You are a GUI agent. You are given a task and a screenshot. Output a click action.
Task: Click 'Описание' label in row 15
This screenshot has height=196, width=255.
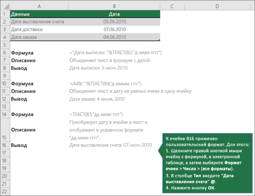(x=23, y=130)
